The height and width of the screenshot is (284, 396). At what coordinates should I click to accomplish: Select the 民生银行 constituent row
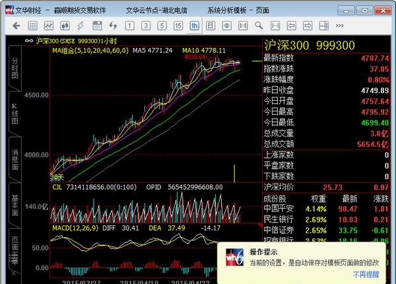(326, 219)
